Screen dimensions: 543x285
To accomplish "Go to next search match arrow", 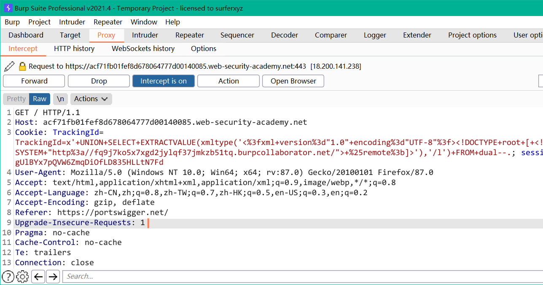I will pyautogui.click(x=53, y=277).
